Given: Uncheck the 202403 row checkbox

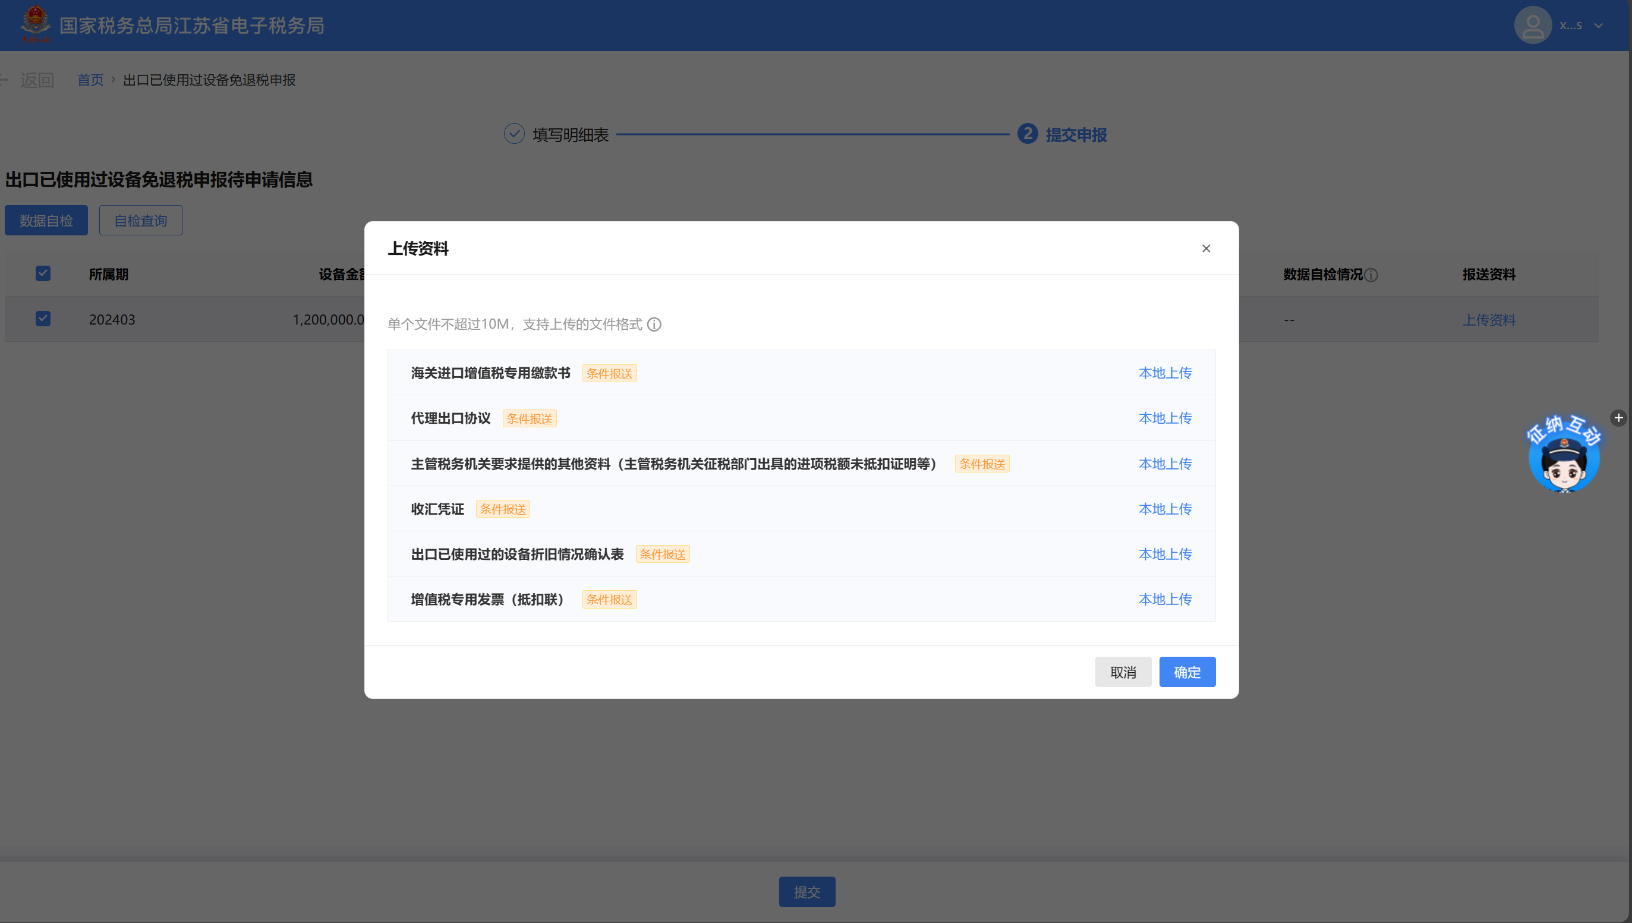Looking at the screenshot, I should coord(43,318).
